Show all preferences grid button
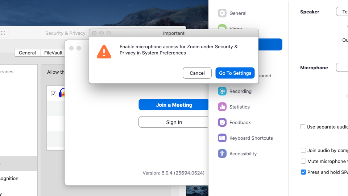The width and height of the screenshot is (348, 196). [3, 33]
